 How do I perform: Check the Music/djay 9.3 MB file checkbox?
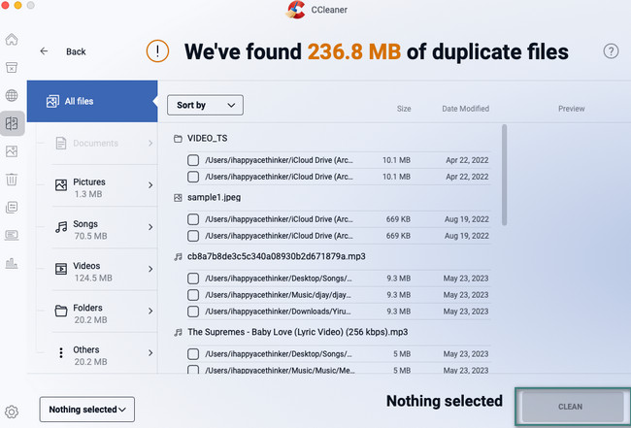tap(193, 295)
